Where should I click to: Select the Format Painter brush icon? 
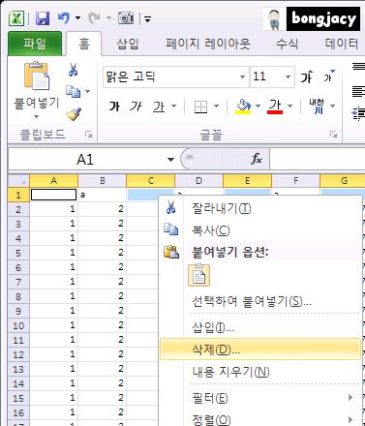74,113
